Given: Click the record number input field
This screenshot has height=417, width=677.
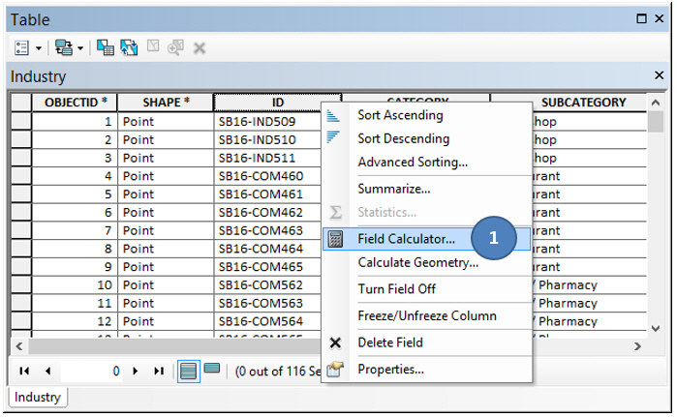Looking at the screenshot, I should [x=92, y=371].
